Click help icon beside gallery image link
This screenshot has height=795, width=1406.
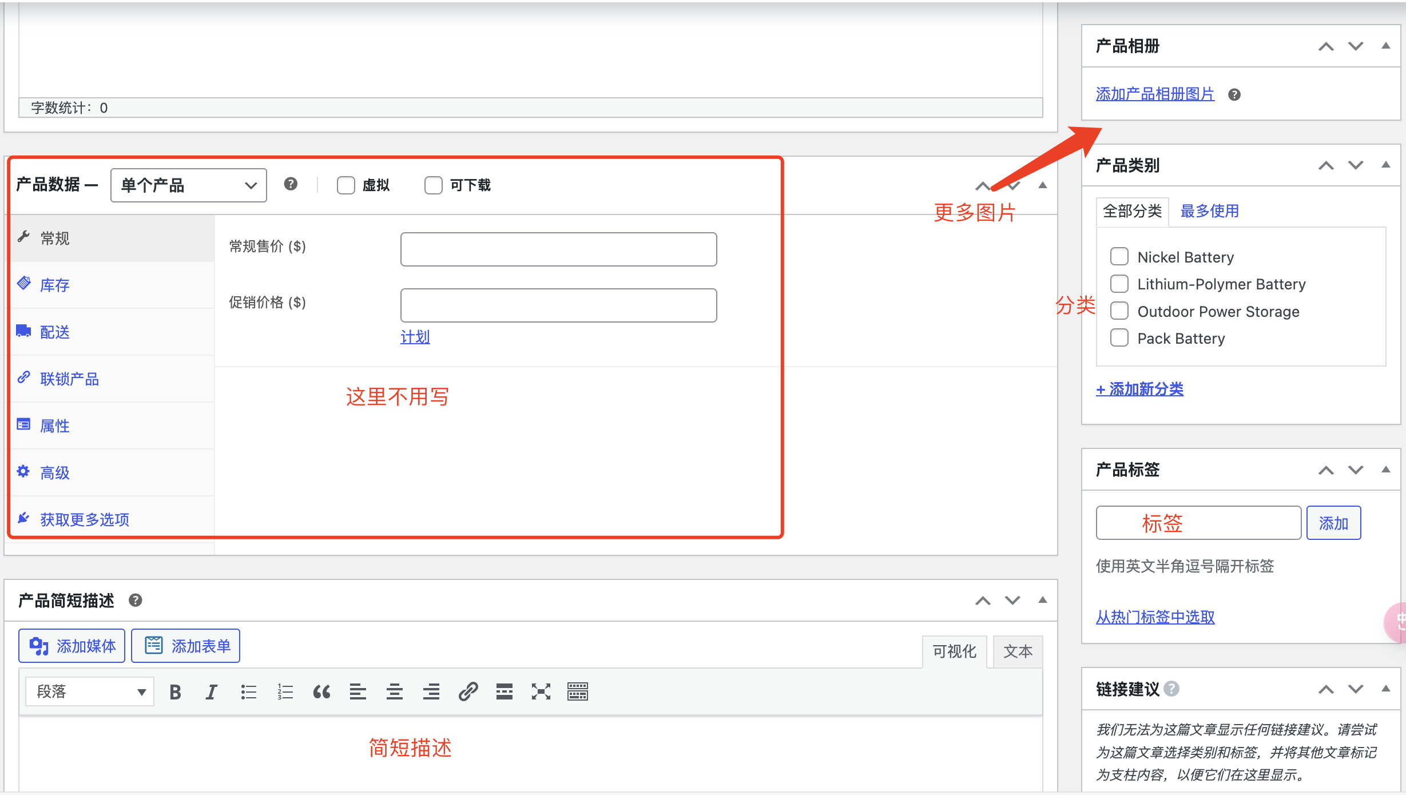pyautogui.click(x=1234, y=95)
